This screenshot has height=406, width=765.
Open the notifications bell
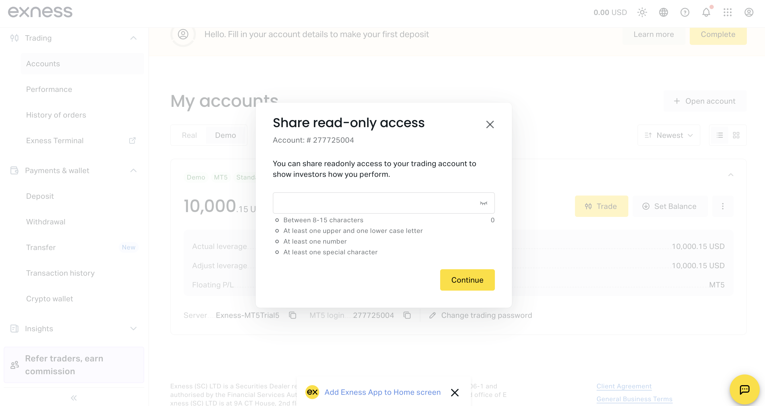coord(706,13)
